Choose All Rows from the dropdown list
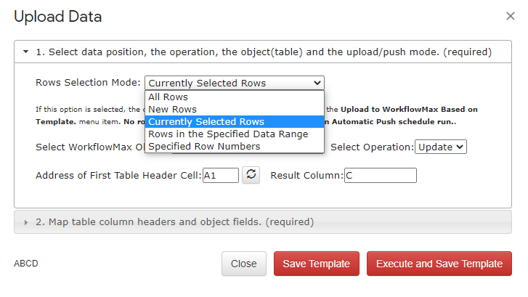The width and height of the screenshot is (528, 297). (x=235, y=97)
